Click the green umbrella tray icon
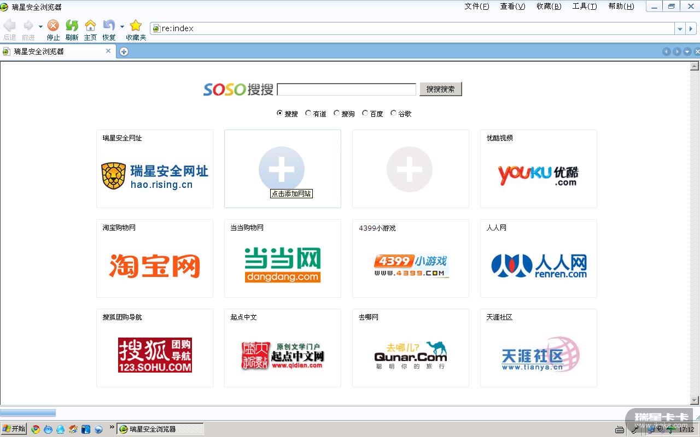 670,429
